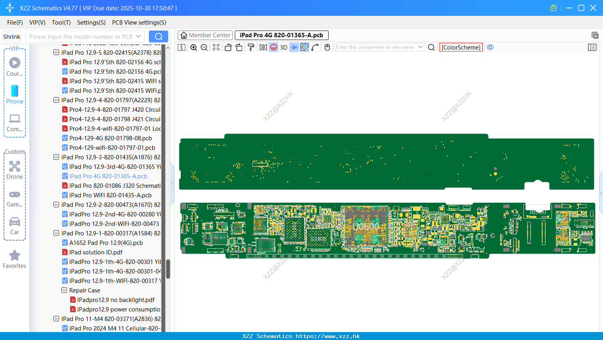This screenshot has height=340, width=603.
Task: Click the Shrink button
Action: pyautogui.click(x=11, y=36)
